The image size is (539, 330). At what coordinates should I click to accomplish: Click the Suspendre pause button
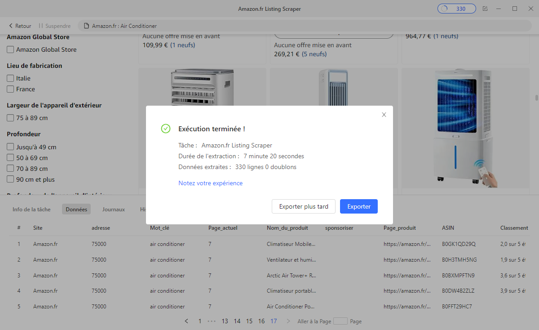click(x=54, y=26)
